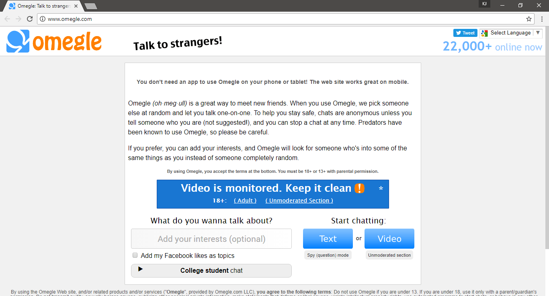Open the Select Language dropdown
Image resolution: width=549 pixels, height=296 pixels.
click(510, 33)
